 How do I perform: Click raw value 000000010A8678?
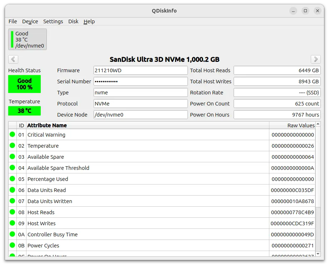293,201
